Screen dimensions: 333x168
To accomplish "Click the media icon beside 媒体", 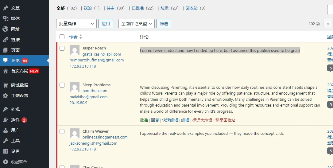I will click(6, 18).
